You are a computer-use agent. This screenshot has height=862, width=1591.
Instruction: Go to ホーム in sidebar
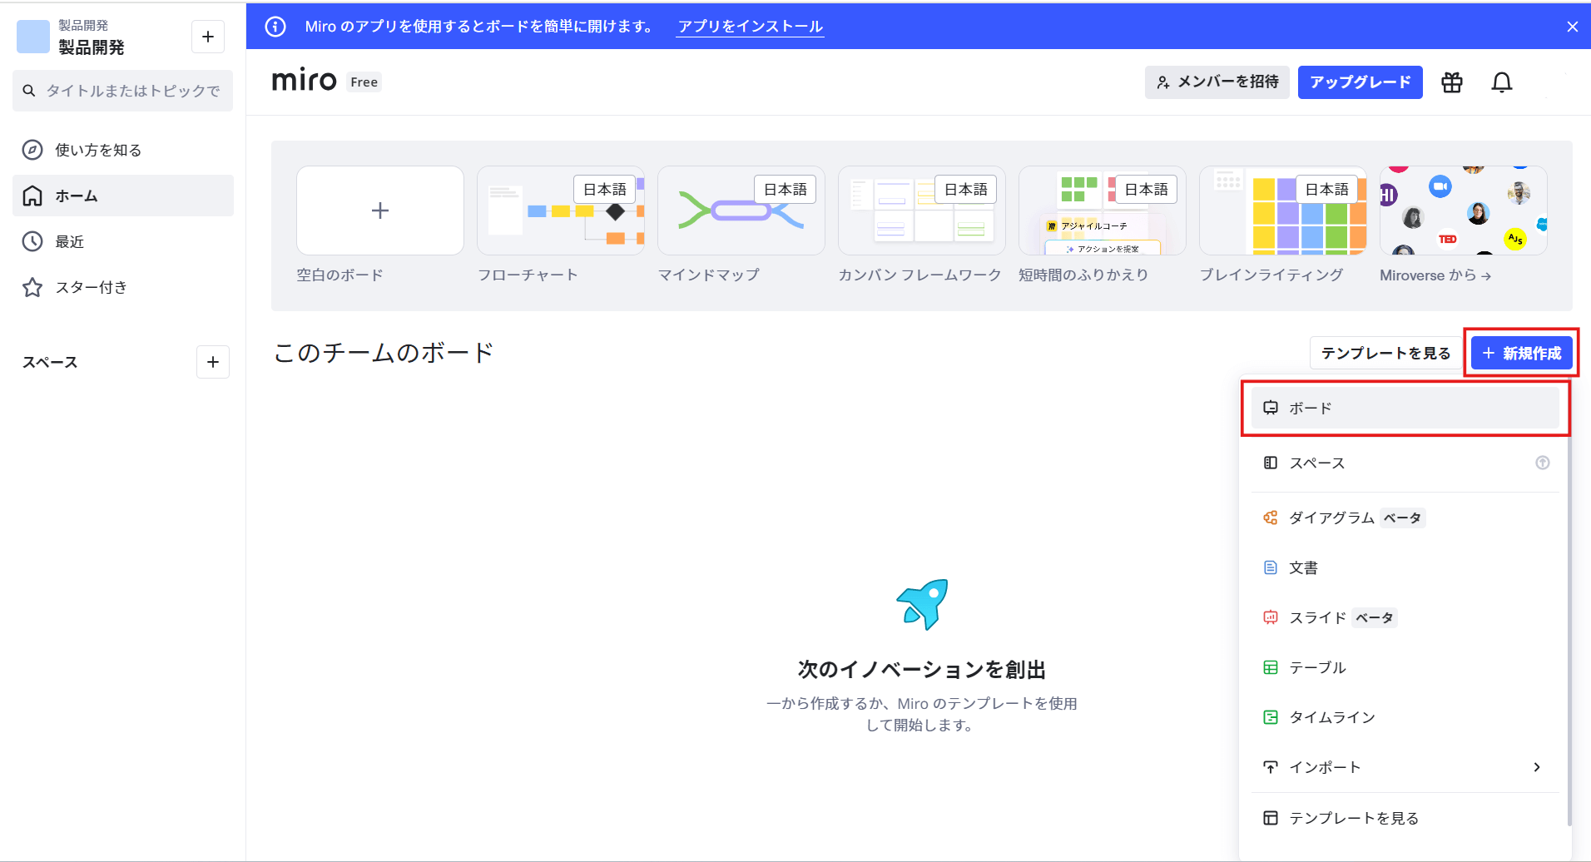pos(123,196)
